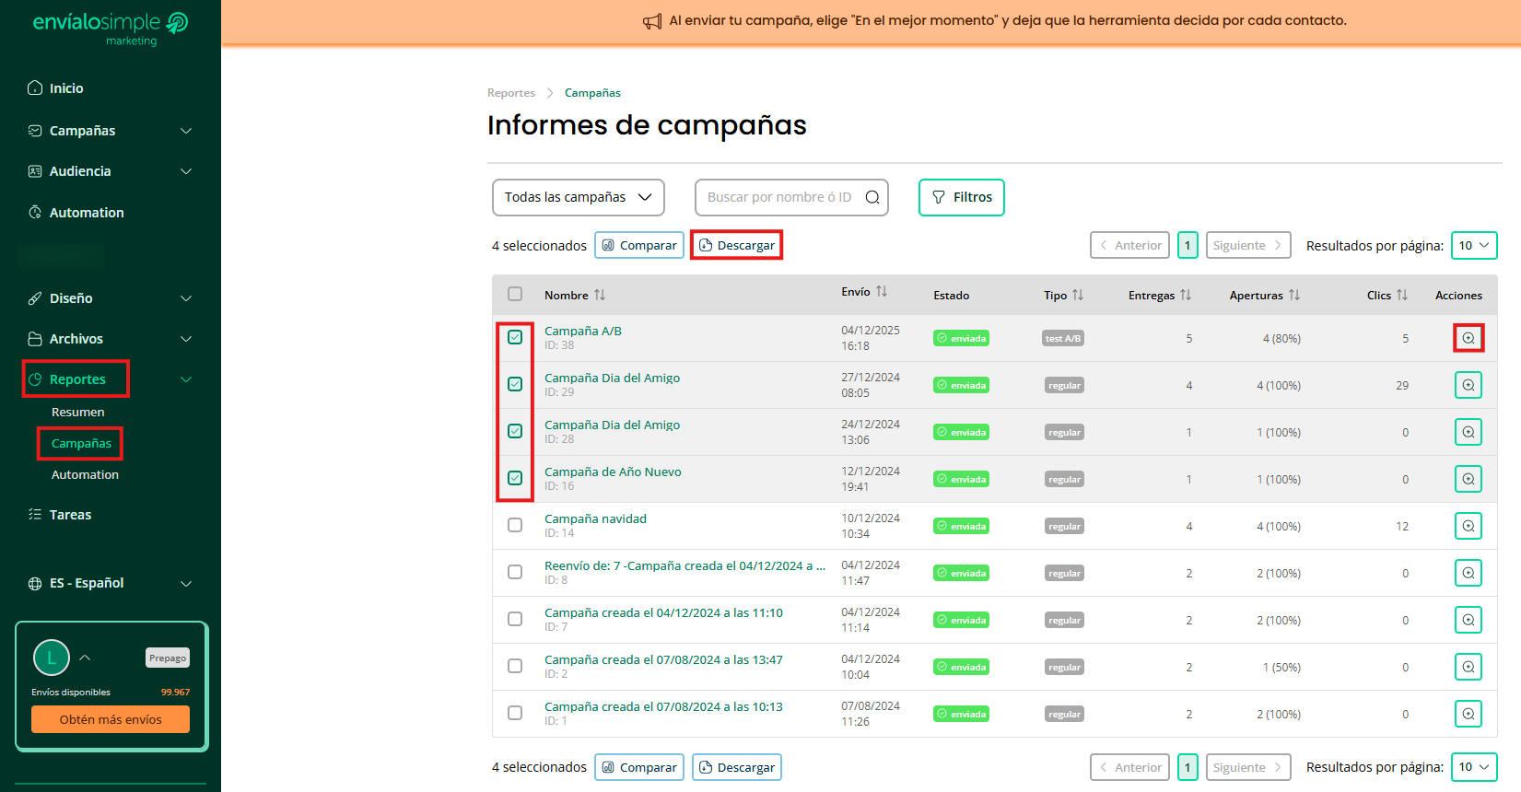Expand Audiencia sidebar menu
1521x792 pixels.
pyautogui.click(x=111, y=171)
